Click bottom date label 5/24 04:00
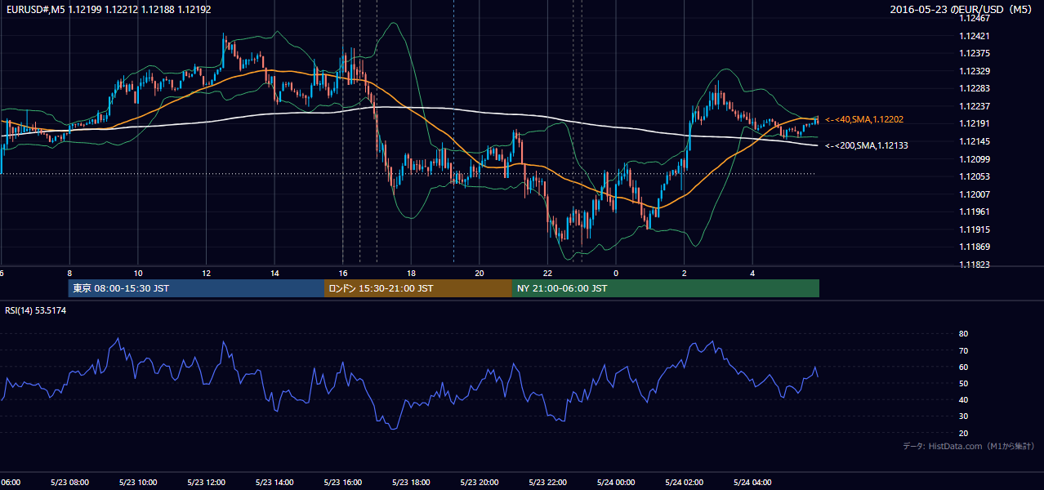This screenshot has height=490, width=1044. coord(752,483)
